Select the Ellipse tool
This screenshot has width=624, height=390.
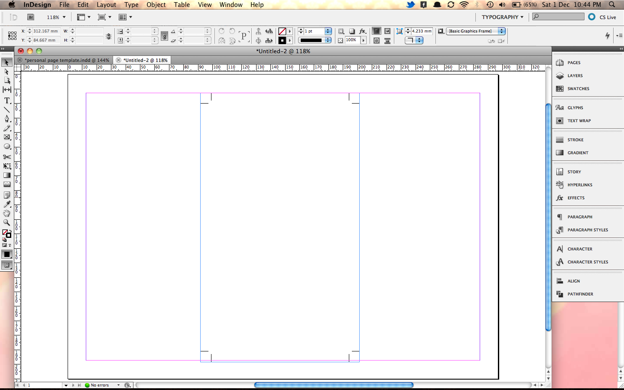[x=7, y=146]
